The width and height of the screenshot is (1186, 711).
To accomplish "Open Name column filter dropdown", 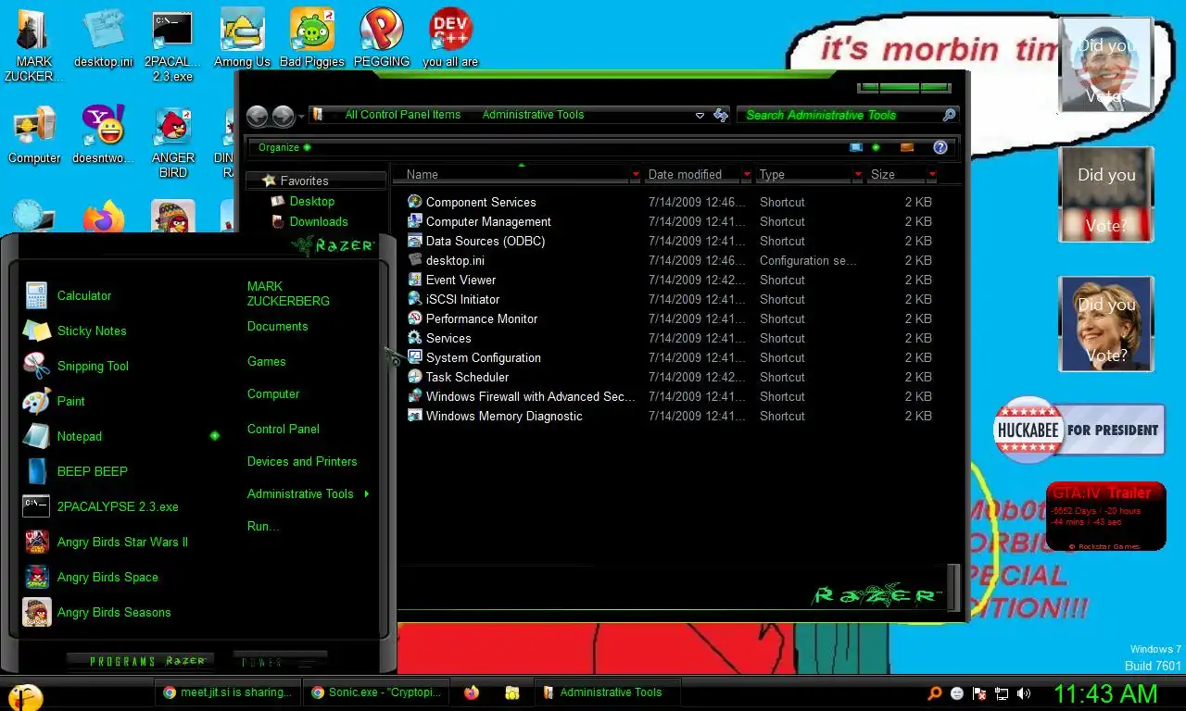I will click(x=636, y=174).
